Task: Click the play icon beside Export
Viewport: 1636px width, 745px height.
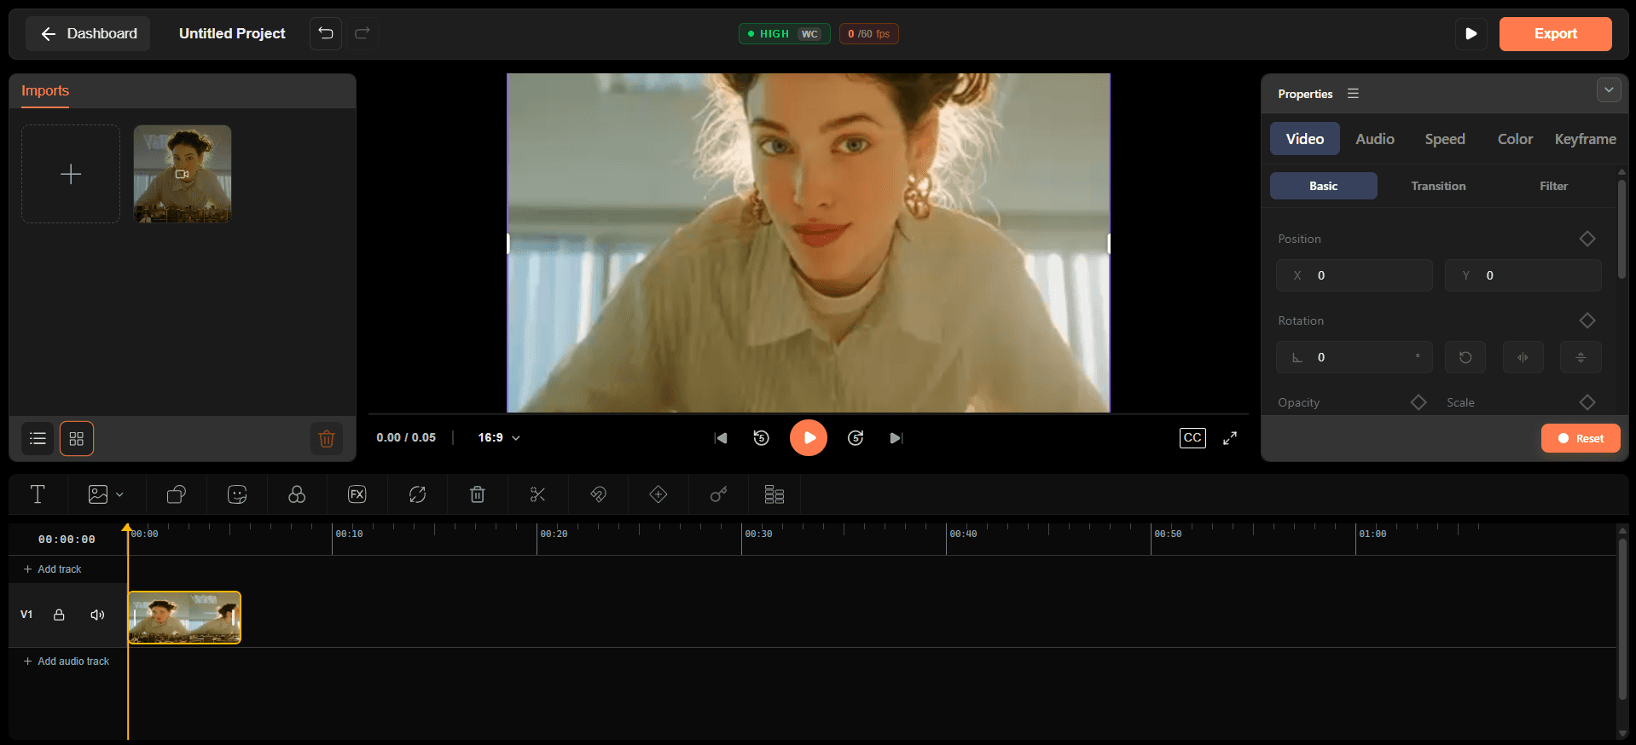Action: point(1471,34)
